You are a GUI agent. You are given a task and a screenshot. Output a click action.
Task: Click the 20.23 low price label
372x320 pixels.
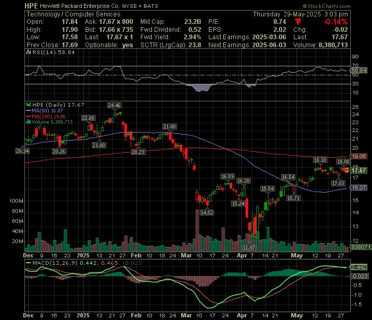(x=138, y=152)
